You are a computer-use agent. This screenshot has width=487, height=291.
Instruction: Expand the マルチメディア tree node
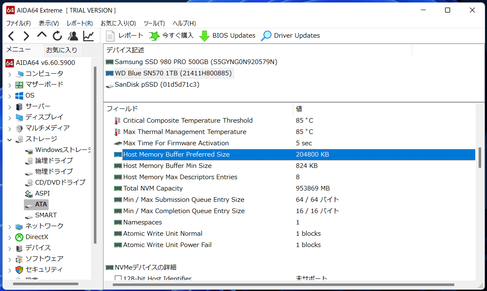[10, 129]
